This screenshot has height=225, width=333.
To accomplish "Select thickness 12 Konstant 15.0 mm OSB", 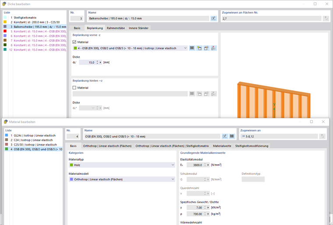I will point(35,50).
